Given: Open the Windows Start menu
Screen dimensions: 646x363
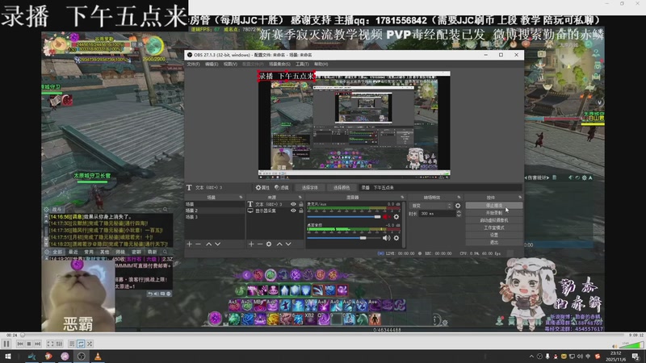Looking at the screenshot, I should [7, 357].
